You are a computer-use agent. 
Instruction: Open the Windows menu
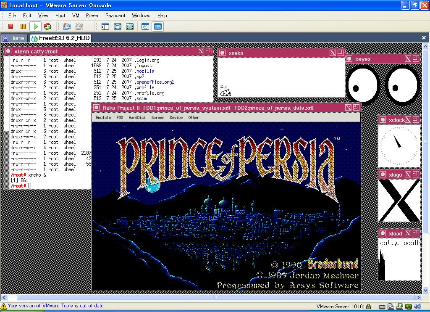tap(141, 16)
